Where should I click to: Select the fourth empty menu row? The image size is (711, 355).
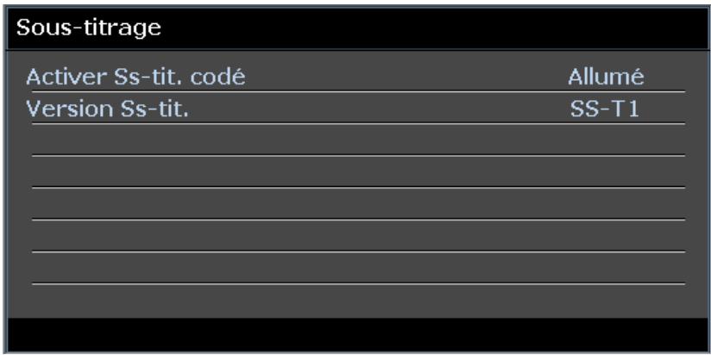pyautogui.click(x=357, y=236)
